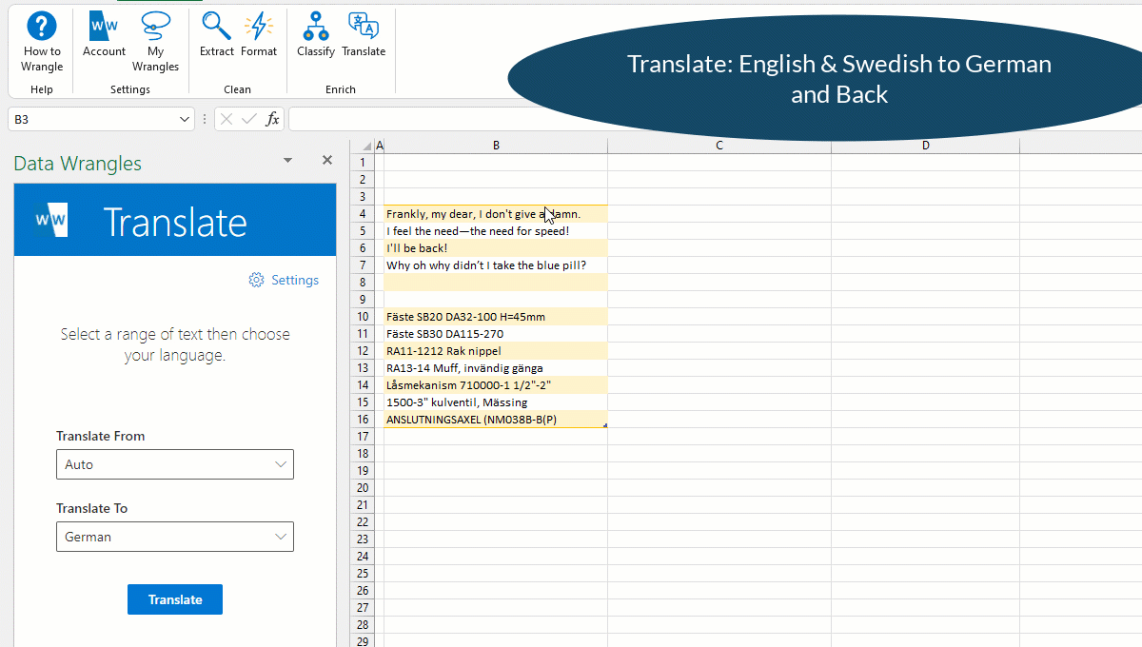Select row 1 header
1142x647 pixels.
click(363, 163)
